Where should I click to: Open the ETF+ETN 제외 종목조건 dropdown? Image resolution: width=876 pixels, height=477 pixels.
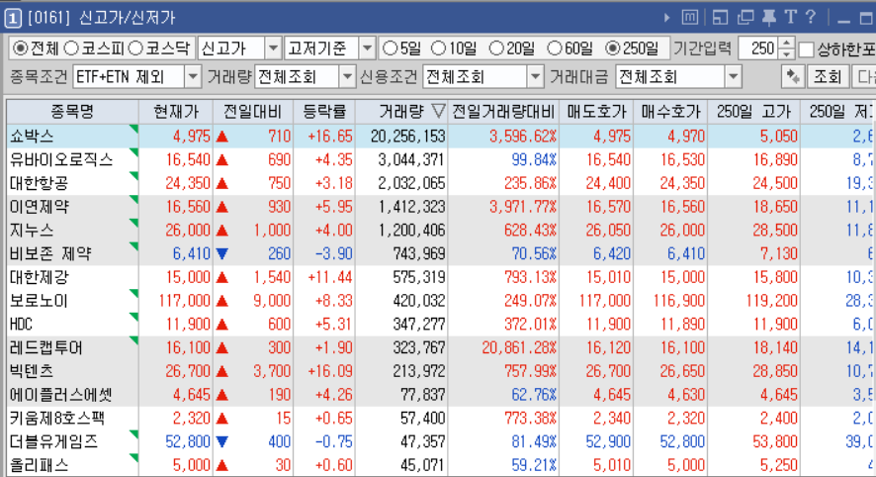(x=193, y=76)
